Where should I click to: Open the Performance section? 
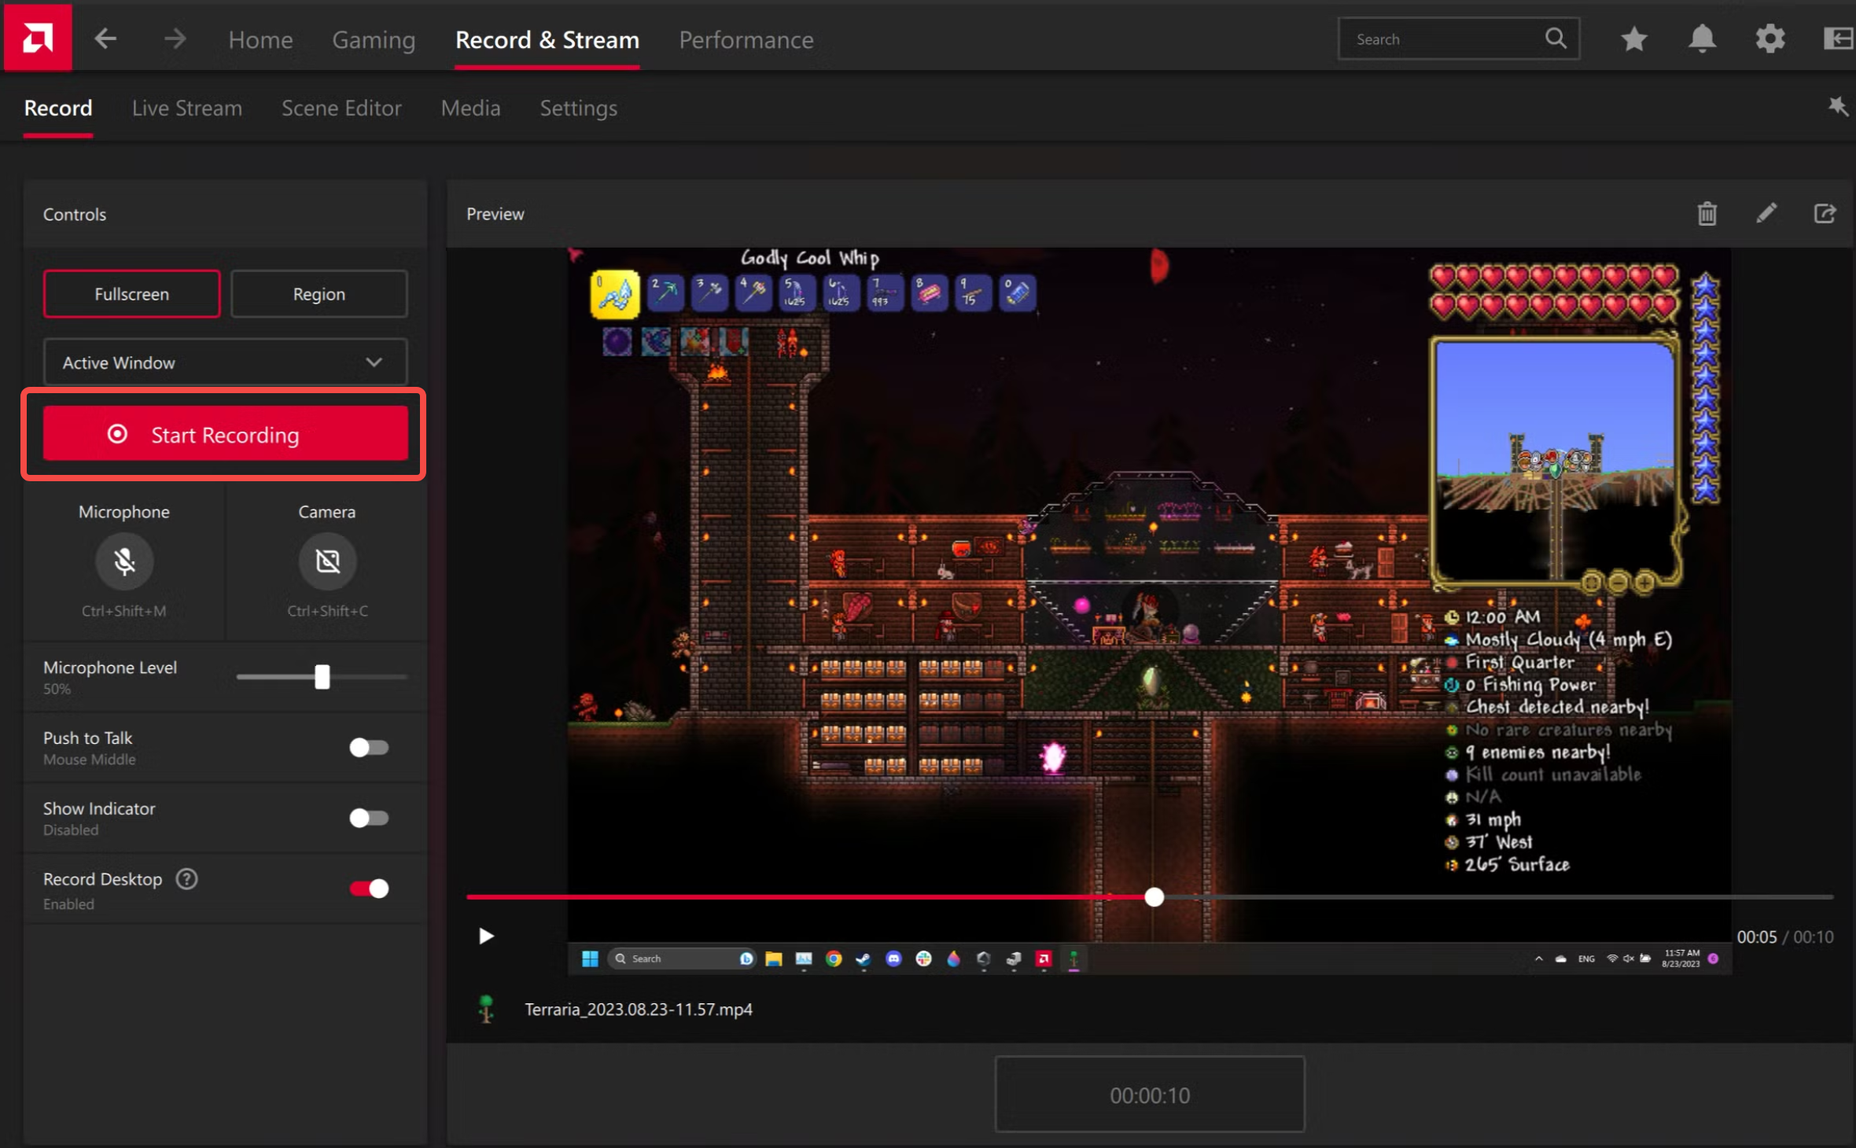[x=746, y=39]
